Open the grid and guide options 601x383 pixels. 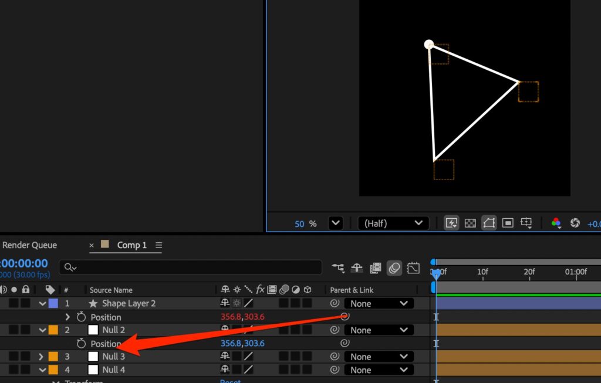[527, 223]
